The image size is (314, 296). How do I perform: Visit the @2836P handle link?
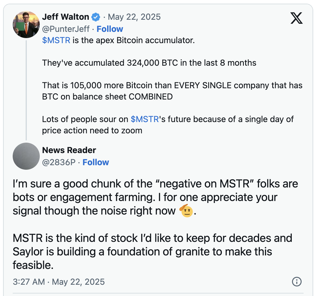(59, 162)
